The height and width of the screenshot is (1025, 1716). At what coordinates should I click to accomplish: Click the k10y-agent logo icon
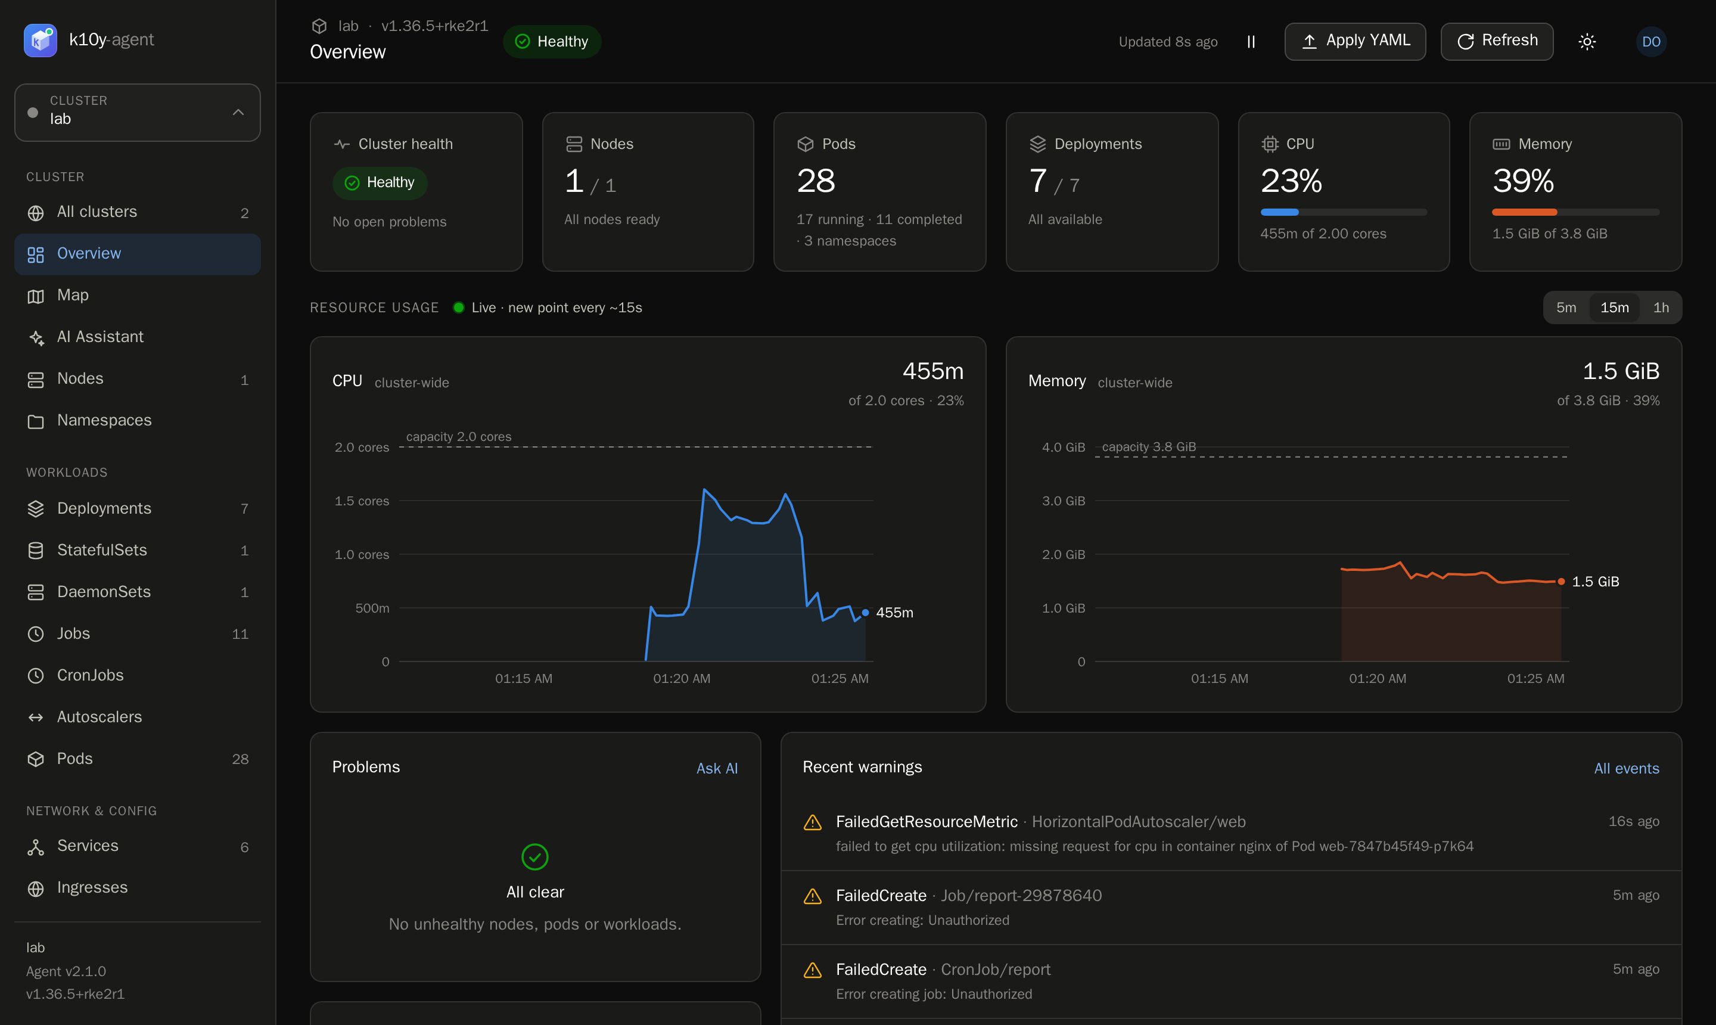(40, 40)
